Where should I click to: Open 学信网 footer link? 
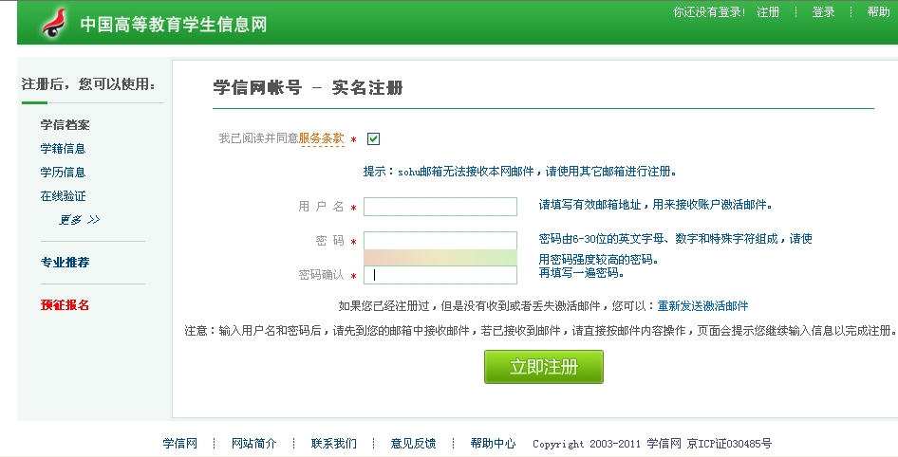pos(179,444)
